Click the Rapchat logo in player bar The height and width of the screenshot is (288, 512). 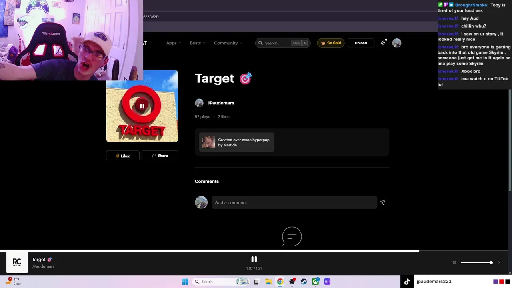17,262
